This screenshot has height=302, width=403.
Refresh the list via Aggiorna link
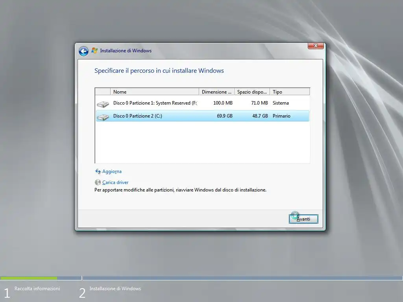tap(112, 171)
